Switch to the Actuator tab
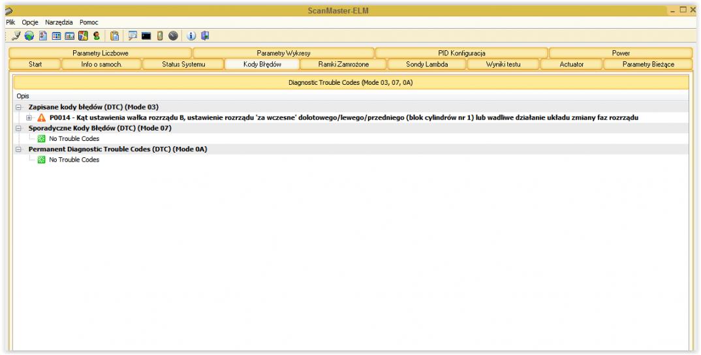This screenshot has width=701, height=355. 572,65
